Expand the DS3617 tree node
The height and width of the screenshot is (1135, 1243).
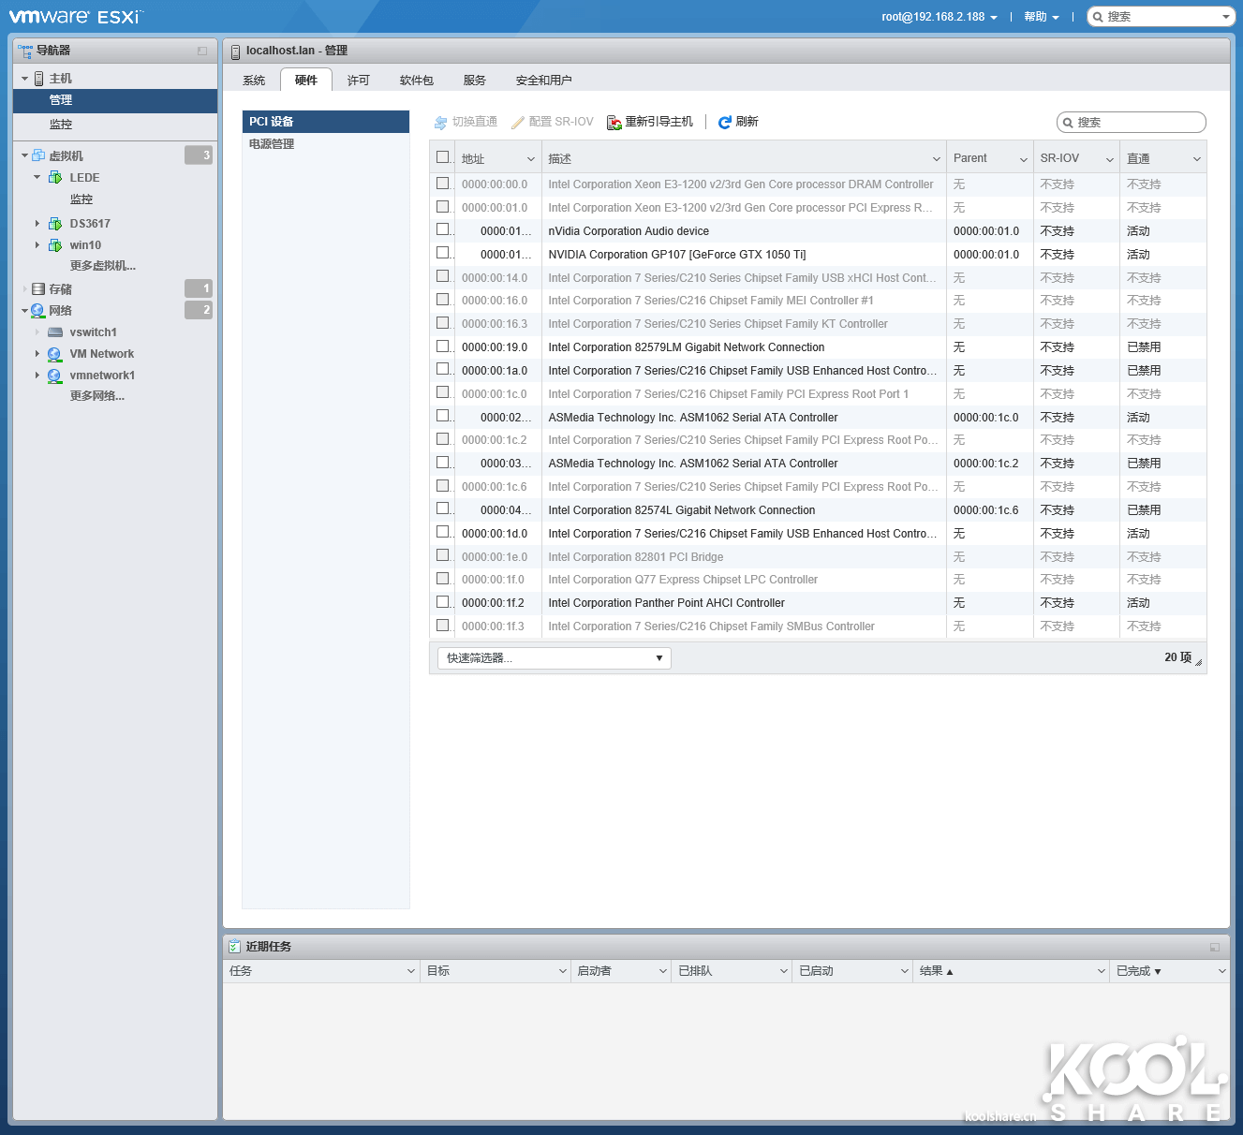(x=37, y=224)
